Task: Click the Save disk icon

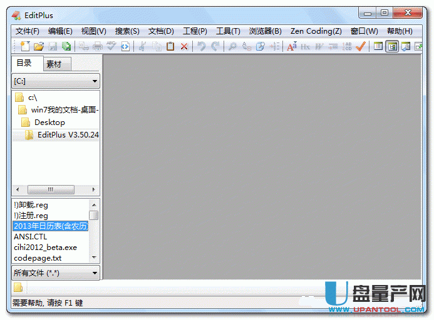Action: pyautogui.click(x=53, y=46)
